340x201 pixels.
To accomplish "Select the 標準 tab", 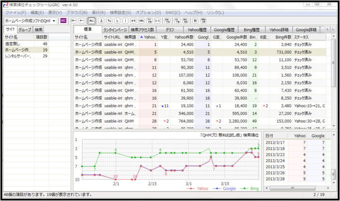I will [88, 29].
